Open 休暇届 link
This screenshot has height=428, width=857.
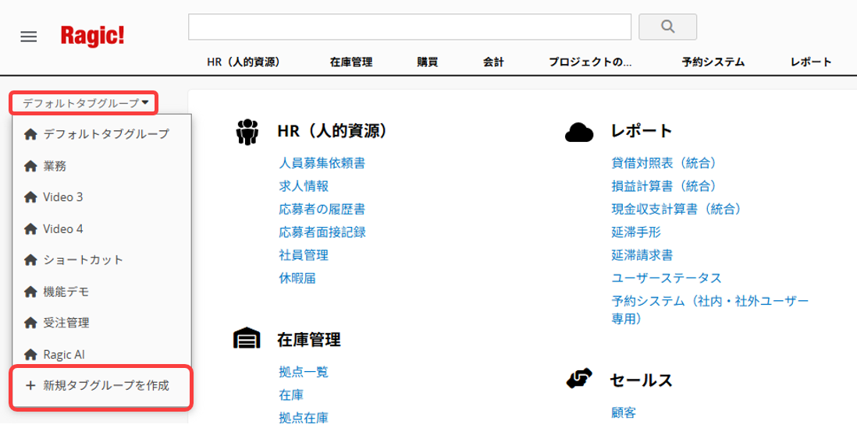point(297,278)
